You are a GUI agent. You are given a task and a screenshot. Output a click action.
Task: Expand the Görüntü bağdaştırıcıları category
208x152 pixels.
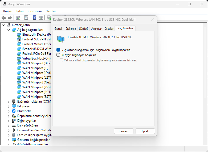(x=9, y=140)
